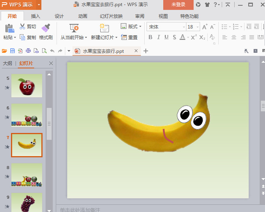Click the New Slide (新建幻灯片) icon
Screen dimensions: 265x212
[x=104, y=28]
